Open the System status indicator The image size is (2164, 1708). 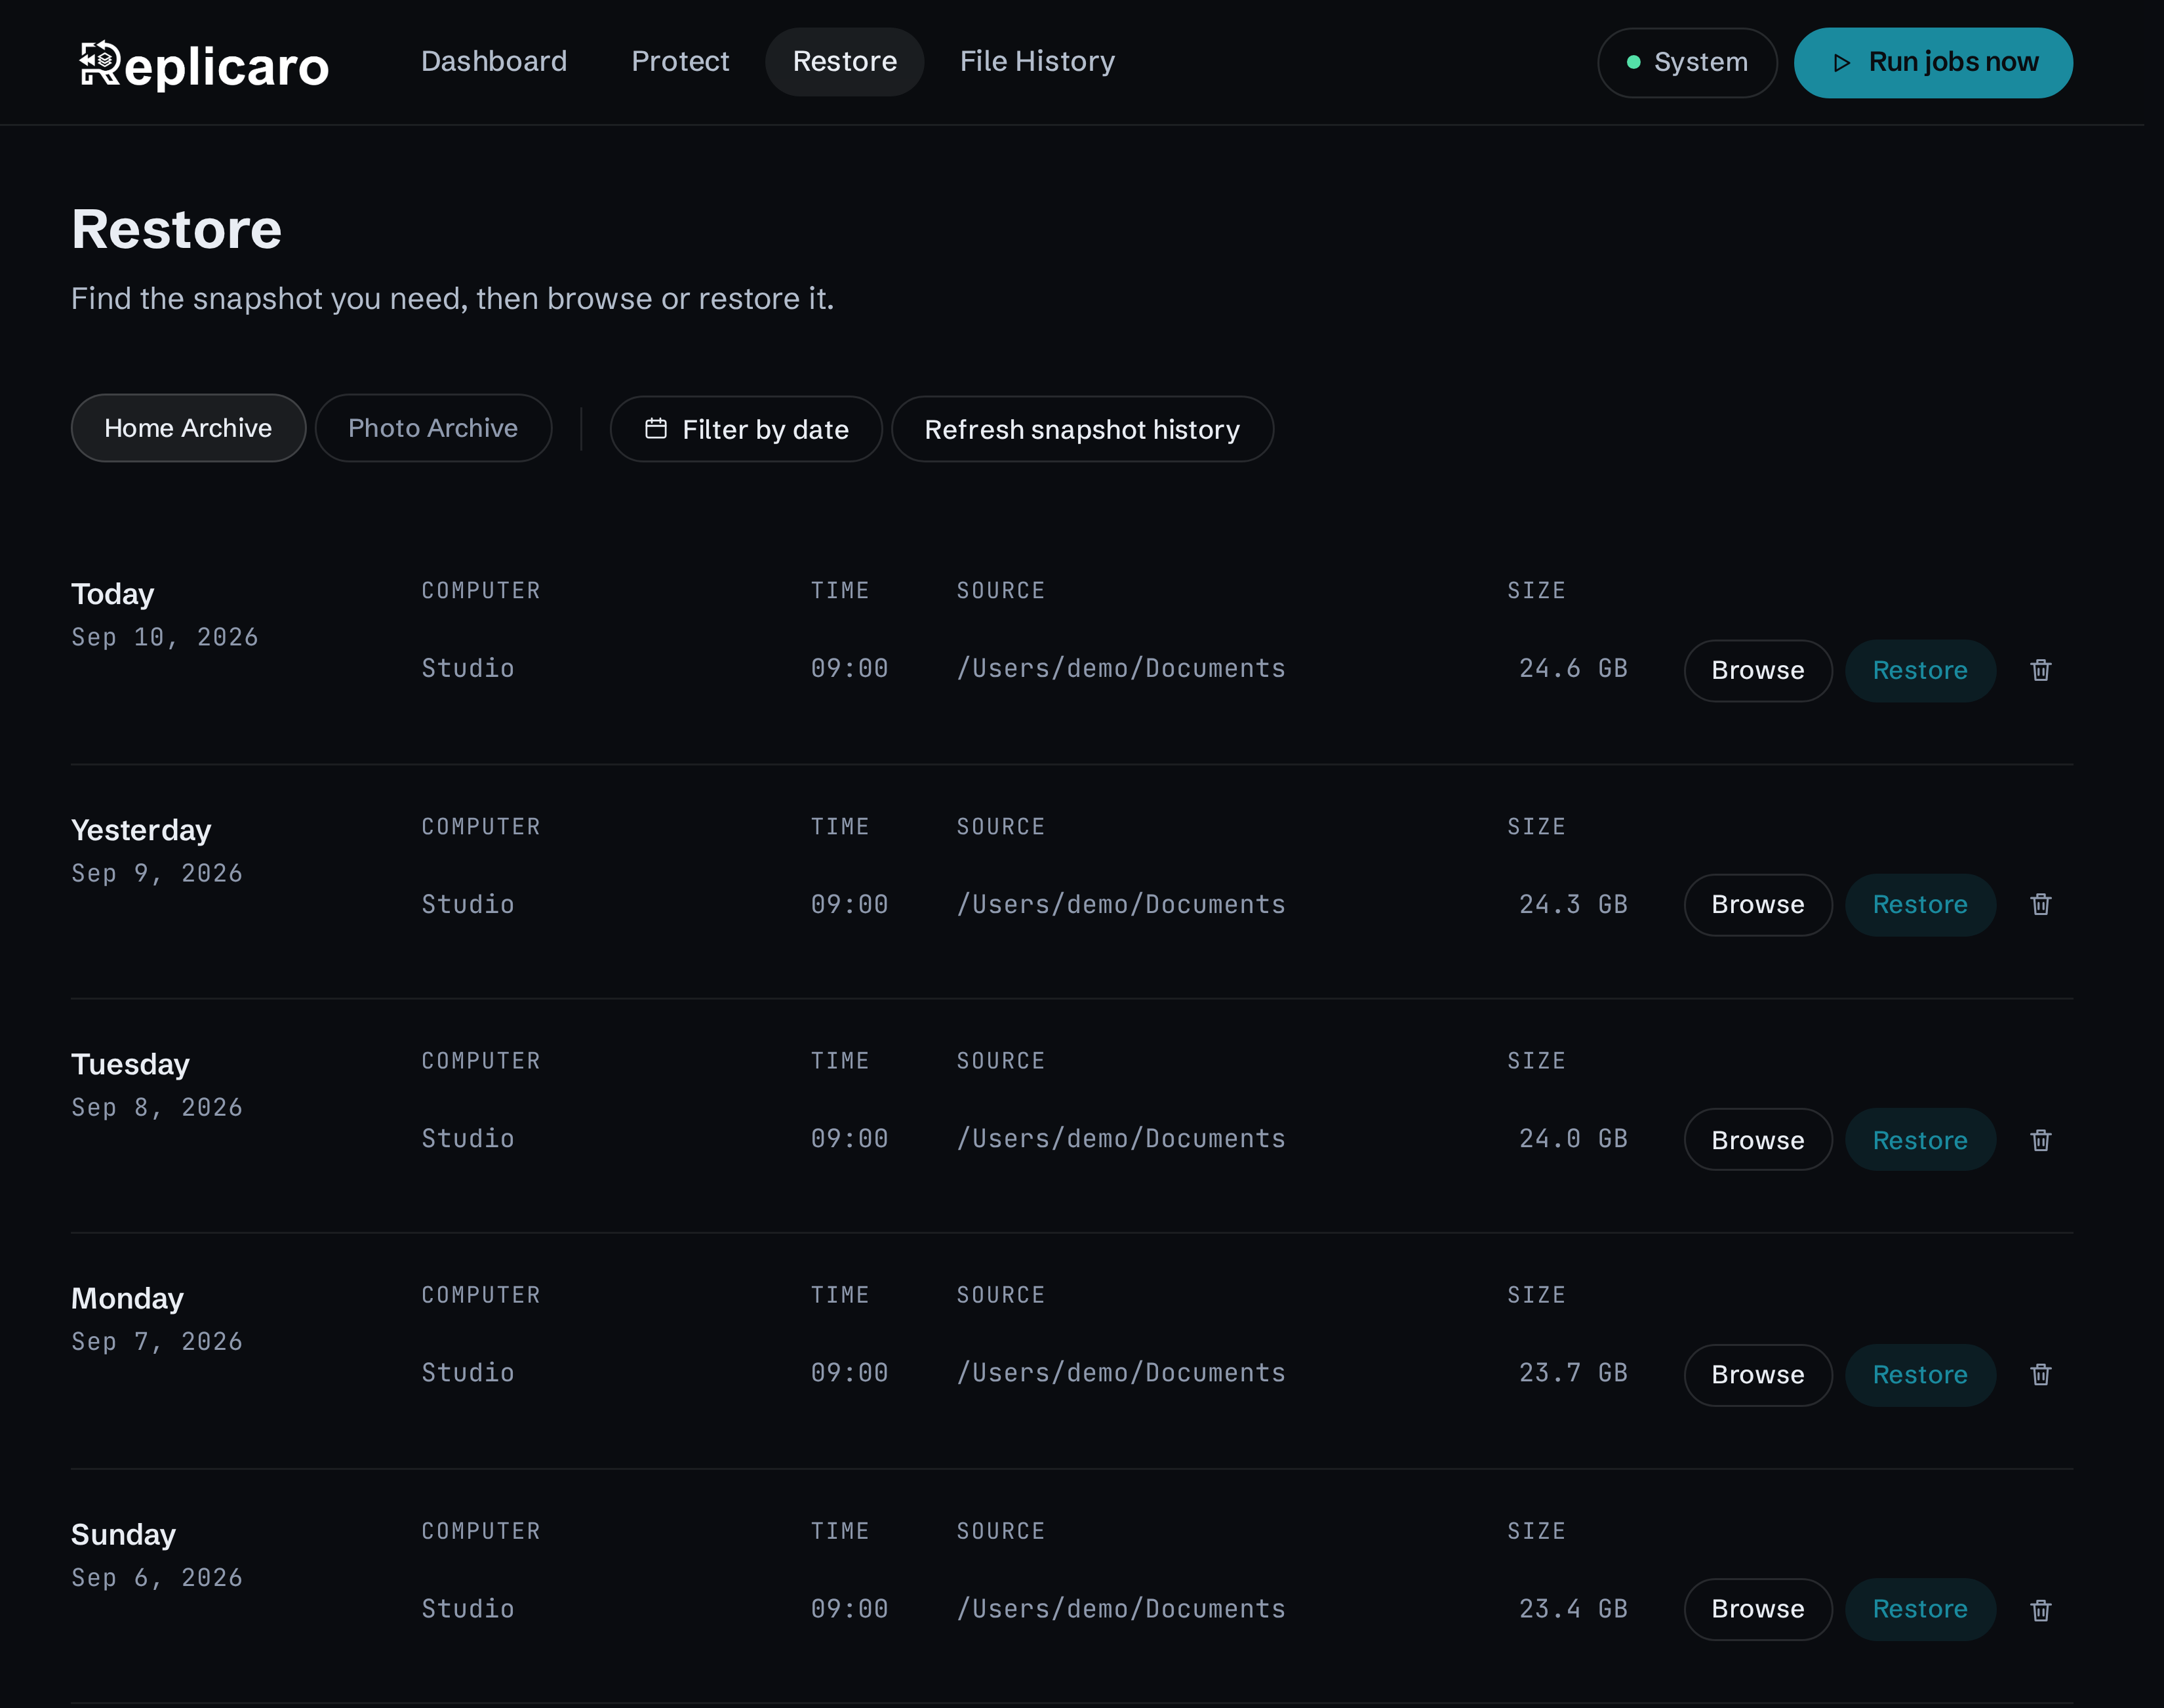coord(1687,63)
